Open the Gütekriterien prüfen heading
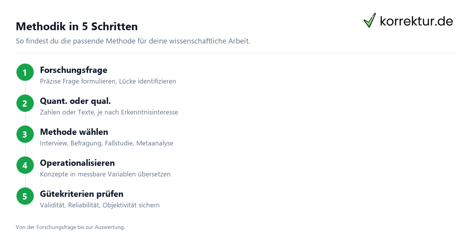Screen dimensions: 470x247 [81, 194]
